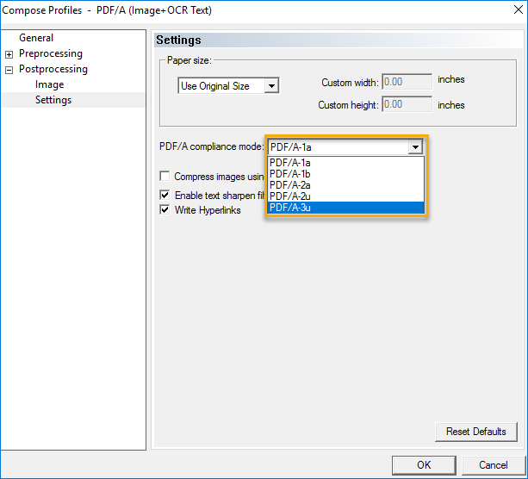Choose PDF/A-2a compliance option

point(345,185)
